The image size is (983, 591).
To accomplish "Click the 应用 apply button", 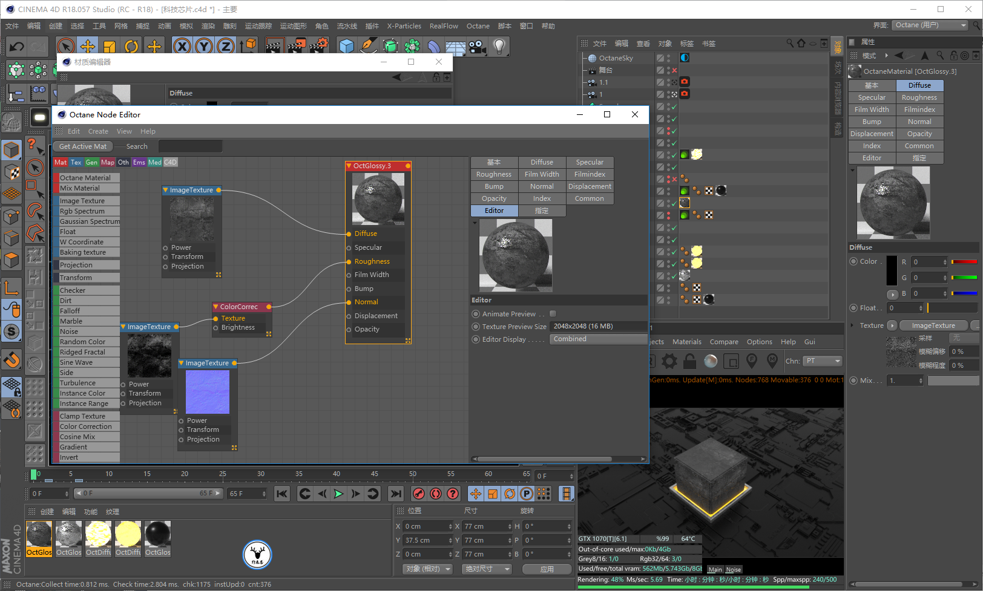I will [547, 569].
